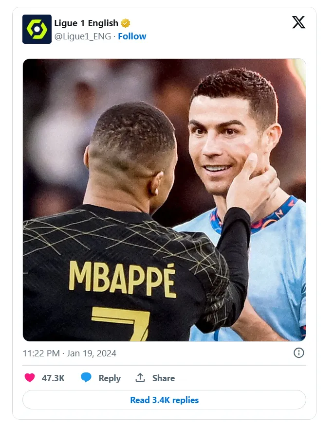Open the Twitter info circle icon
The width and height of the screenshot is (333, 423).
(x=299, y=353)
